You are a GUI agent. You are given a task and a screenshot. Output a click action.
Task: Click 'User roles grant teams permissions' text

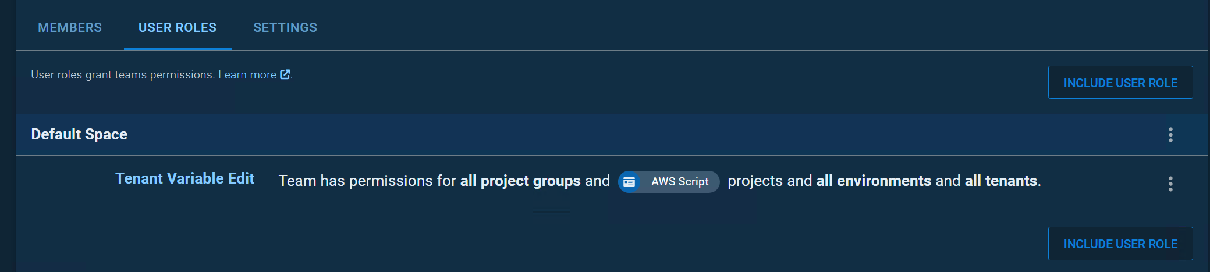pos(123,75)
